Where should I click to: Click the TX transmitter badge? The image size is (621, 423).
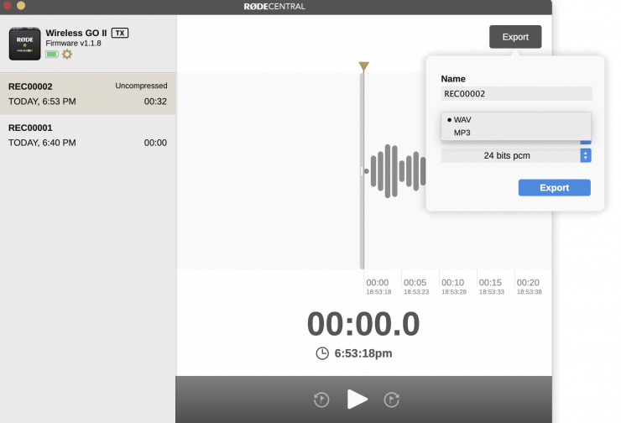click(120, 33)
